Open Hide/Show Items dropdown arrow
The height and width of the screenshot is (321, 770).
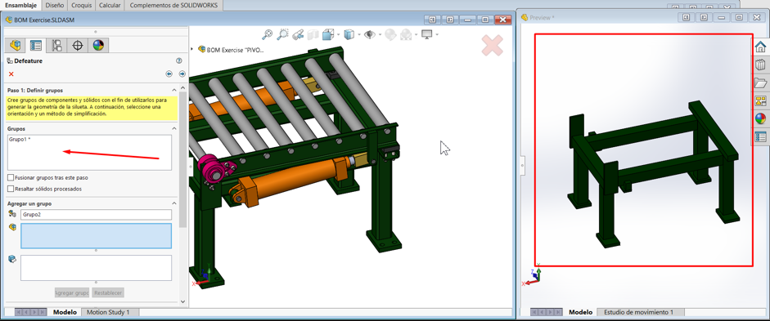[x=380, y=35]
